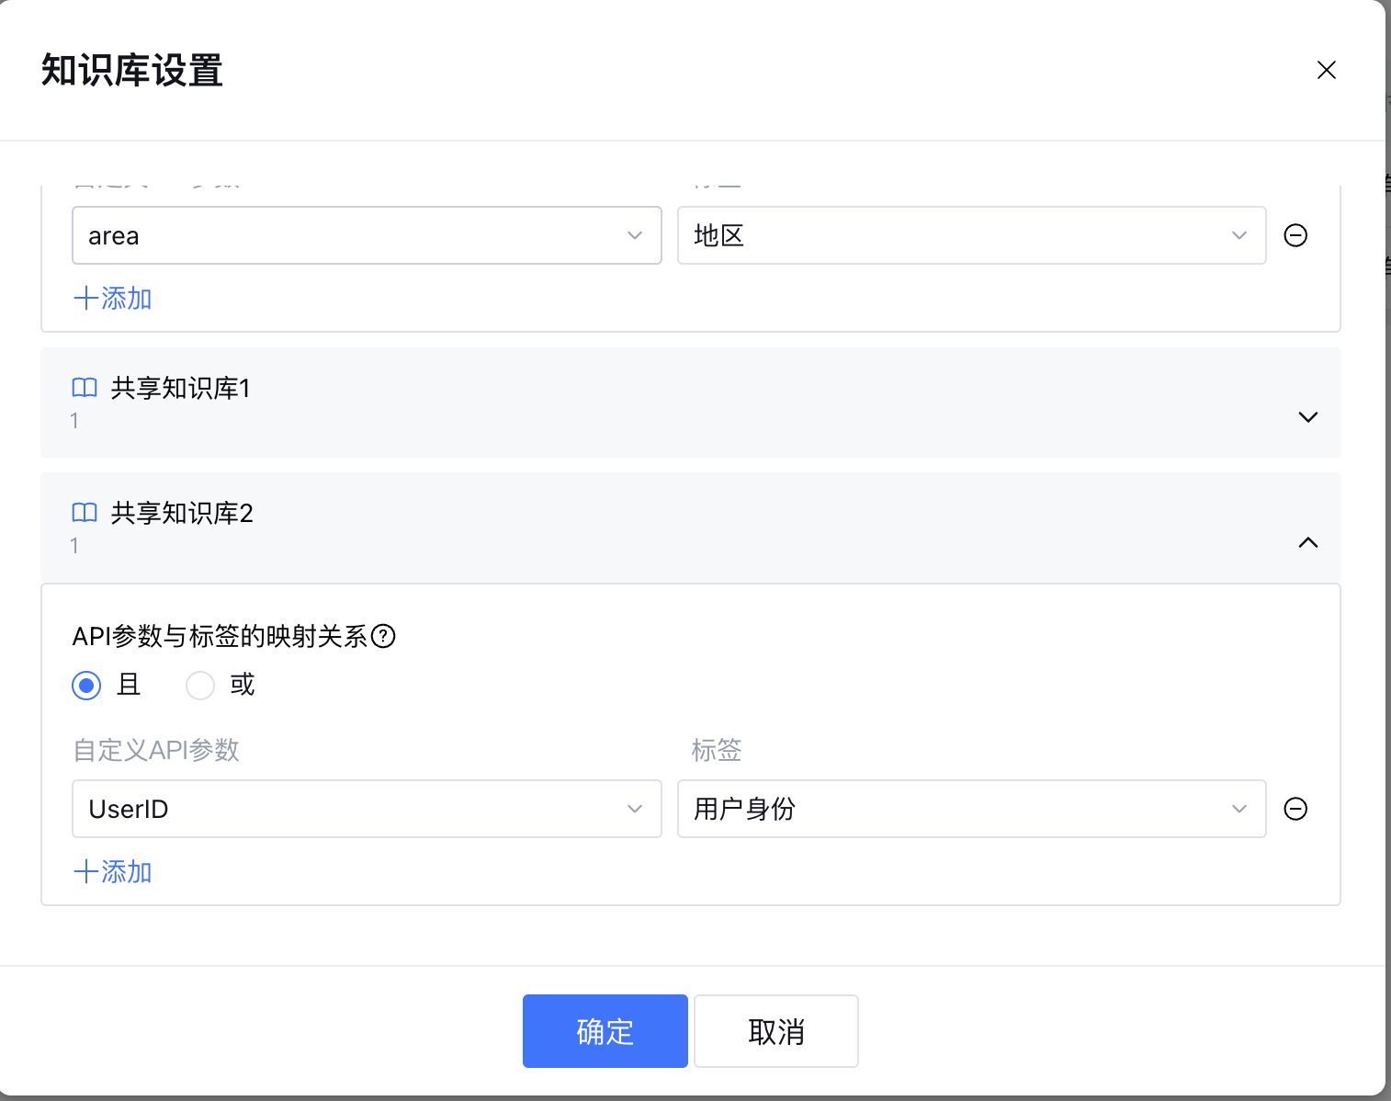Image resolution: width=1391 pixels, height=1101 pixels.
Task: Cancel with the 取消 button
Action: 775,1031
